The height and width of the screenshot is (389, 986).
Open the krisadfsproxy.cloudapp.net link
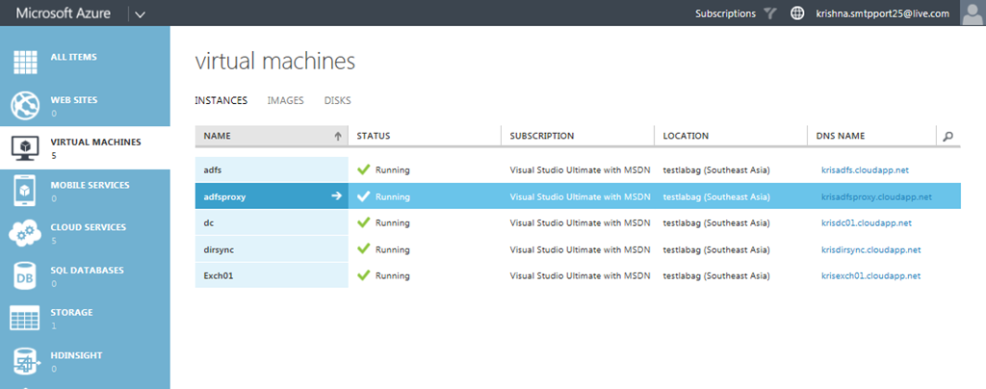tap(876, 196)
